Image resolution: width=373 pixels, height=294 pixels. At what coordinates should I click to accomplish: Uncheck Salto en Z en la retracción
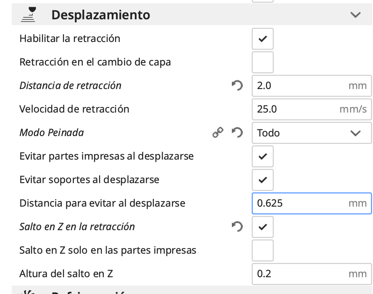click(263, 227)
